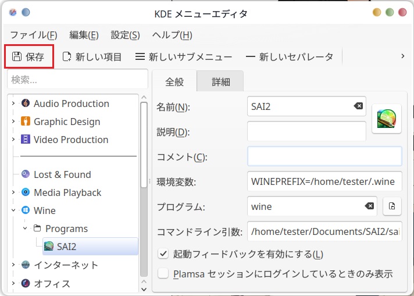Select the SAI2 entry in the tree
Screen dimensions: 414x296
click(x=66, y=247)
